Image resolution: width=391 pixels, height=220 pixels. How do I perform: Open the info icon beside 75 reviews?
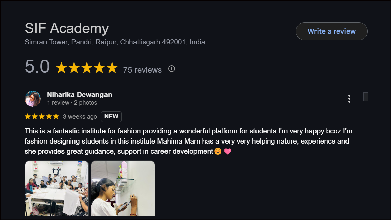point(172,69)
